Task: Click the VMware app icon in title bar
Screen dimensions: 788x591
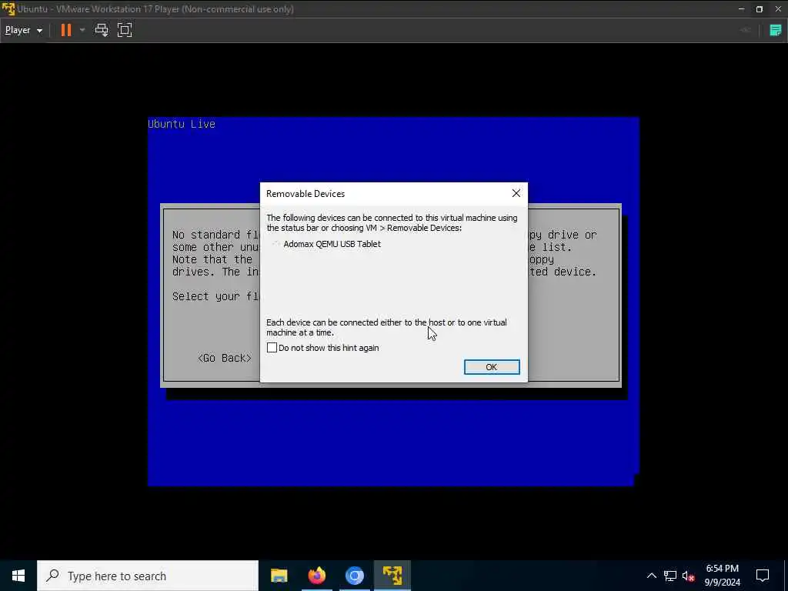Action: point(8,9)
